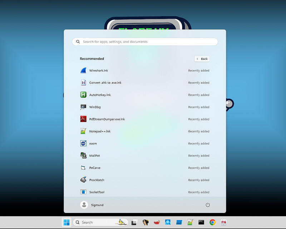Select the MailPot label
This screenshot has height=229, width=286.
(x=95, y=155)
